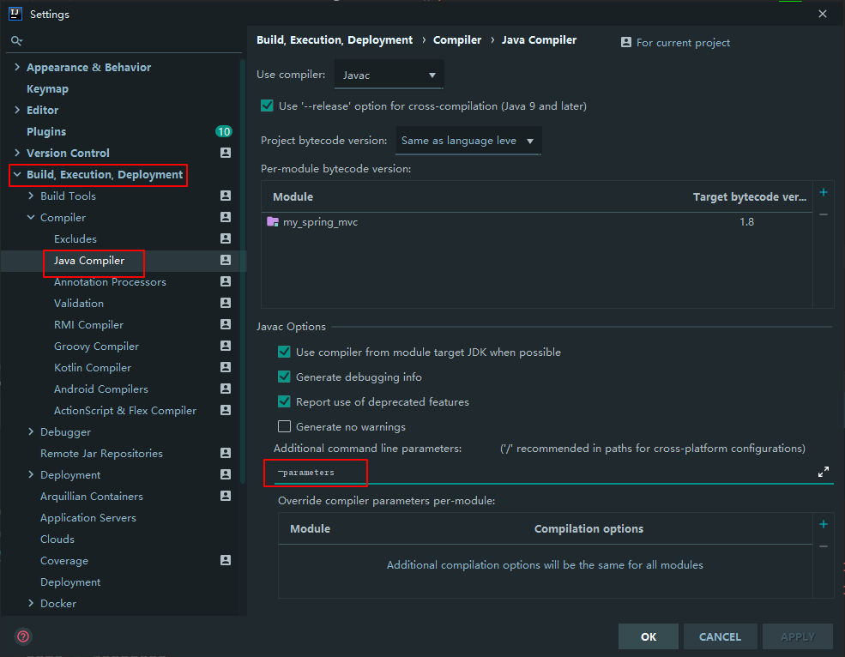Uncheck Report use of deprecated features

coord(284,401)
